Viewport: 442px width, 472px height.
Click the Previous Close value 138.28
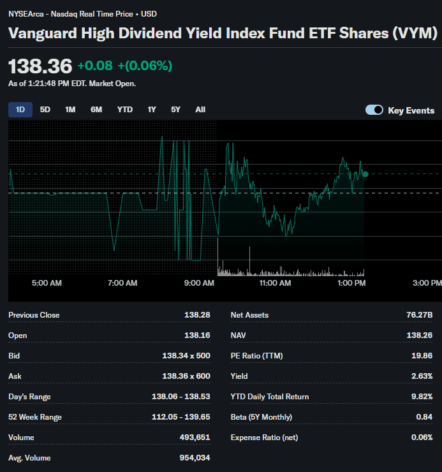coord(197,315)
